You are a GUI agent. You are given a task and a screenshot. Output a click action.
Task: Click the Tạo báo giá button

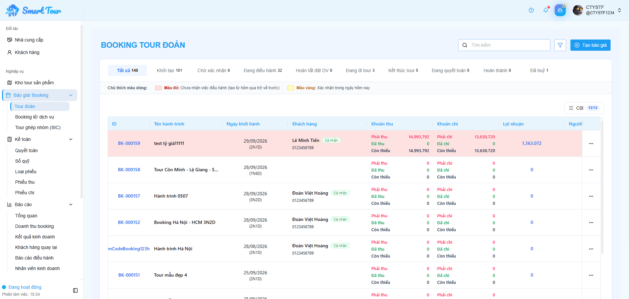click(x=590, y=45)
